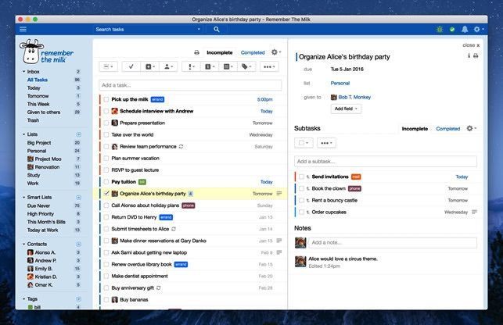Close the task detail panel
503x325 pixels.
[x=471, y=45]
